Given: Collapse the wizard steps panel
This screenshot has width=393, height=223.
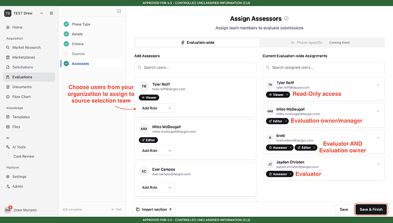Looking at the screenshot, I should (x=119, y=11).
